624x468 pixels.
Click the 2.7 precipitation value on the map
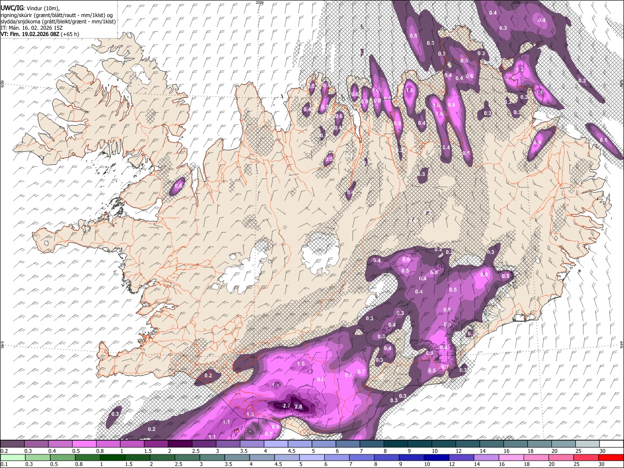pyautogui.click(x=287, y=406)
